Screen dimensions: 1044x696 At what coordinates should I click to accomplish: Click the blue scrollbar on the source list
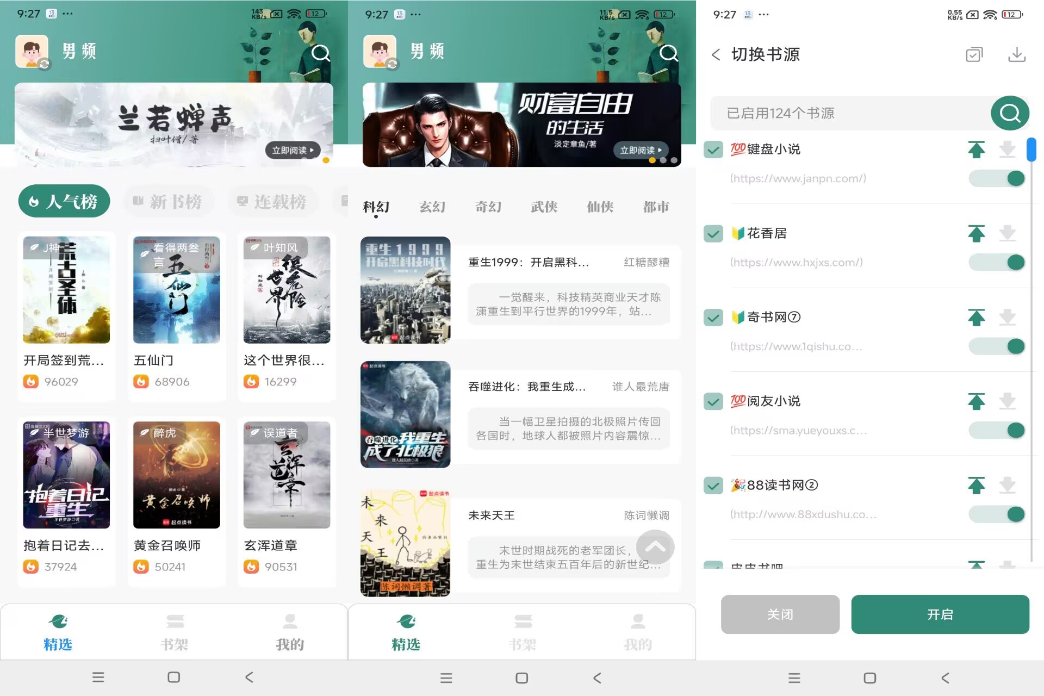tap(1032, 150)
